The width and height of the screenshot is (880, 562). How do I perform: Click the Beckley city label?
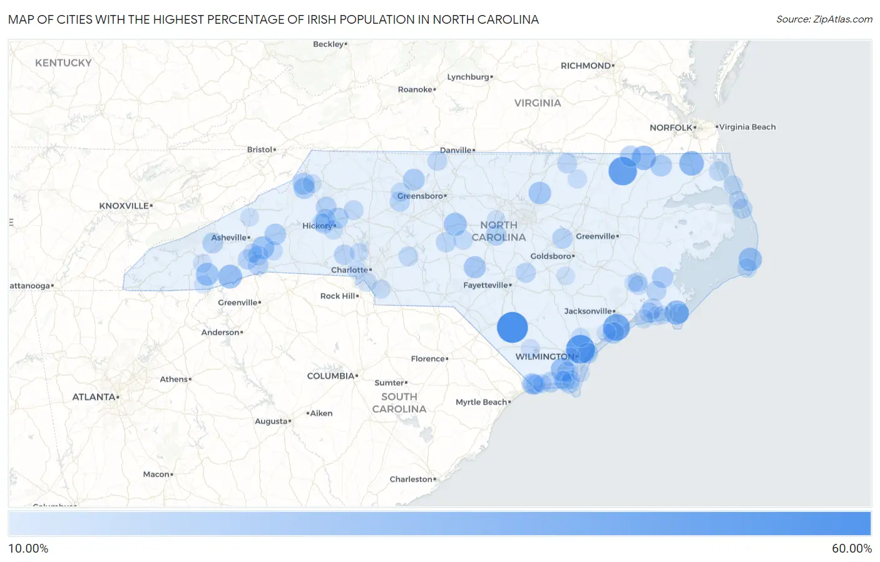329,44
